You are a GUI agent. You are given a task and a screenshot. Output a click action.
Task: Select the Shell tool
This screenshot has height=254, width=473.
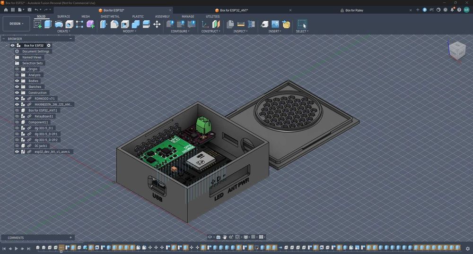pos(125,24)
